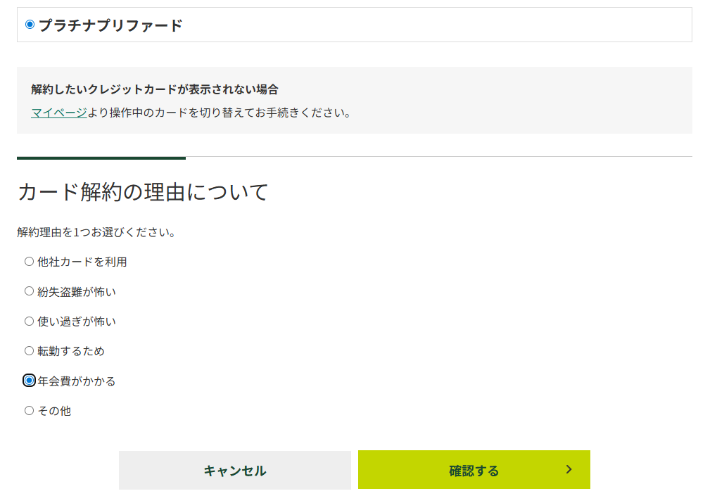Image resolution: width=717 pixels, height=503 pixels.
Task: Choose the 他社カードを利用 radio button
Action: coord(29,262)
